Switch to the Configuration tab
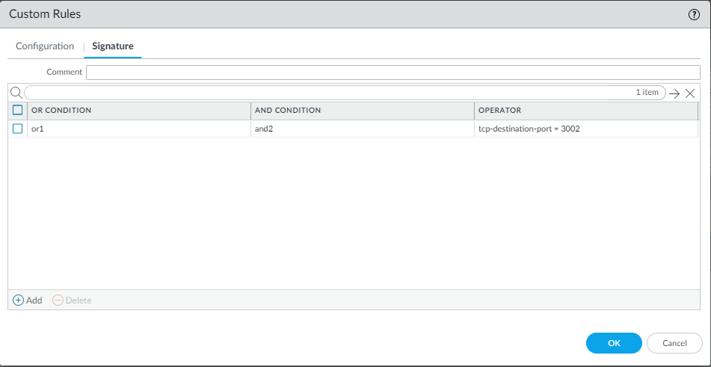The image size is (711, 367). [45, 46]
